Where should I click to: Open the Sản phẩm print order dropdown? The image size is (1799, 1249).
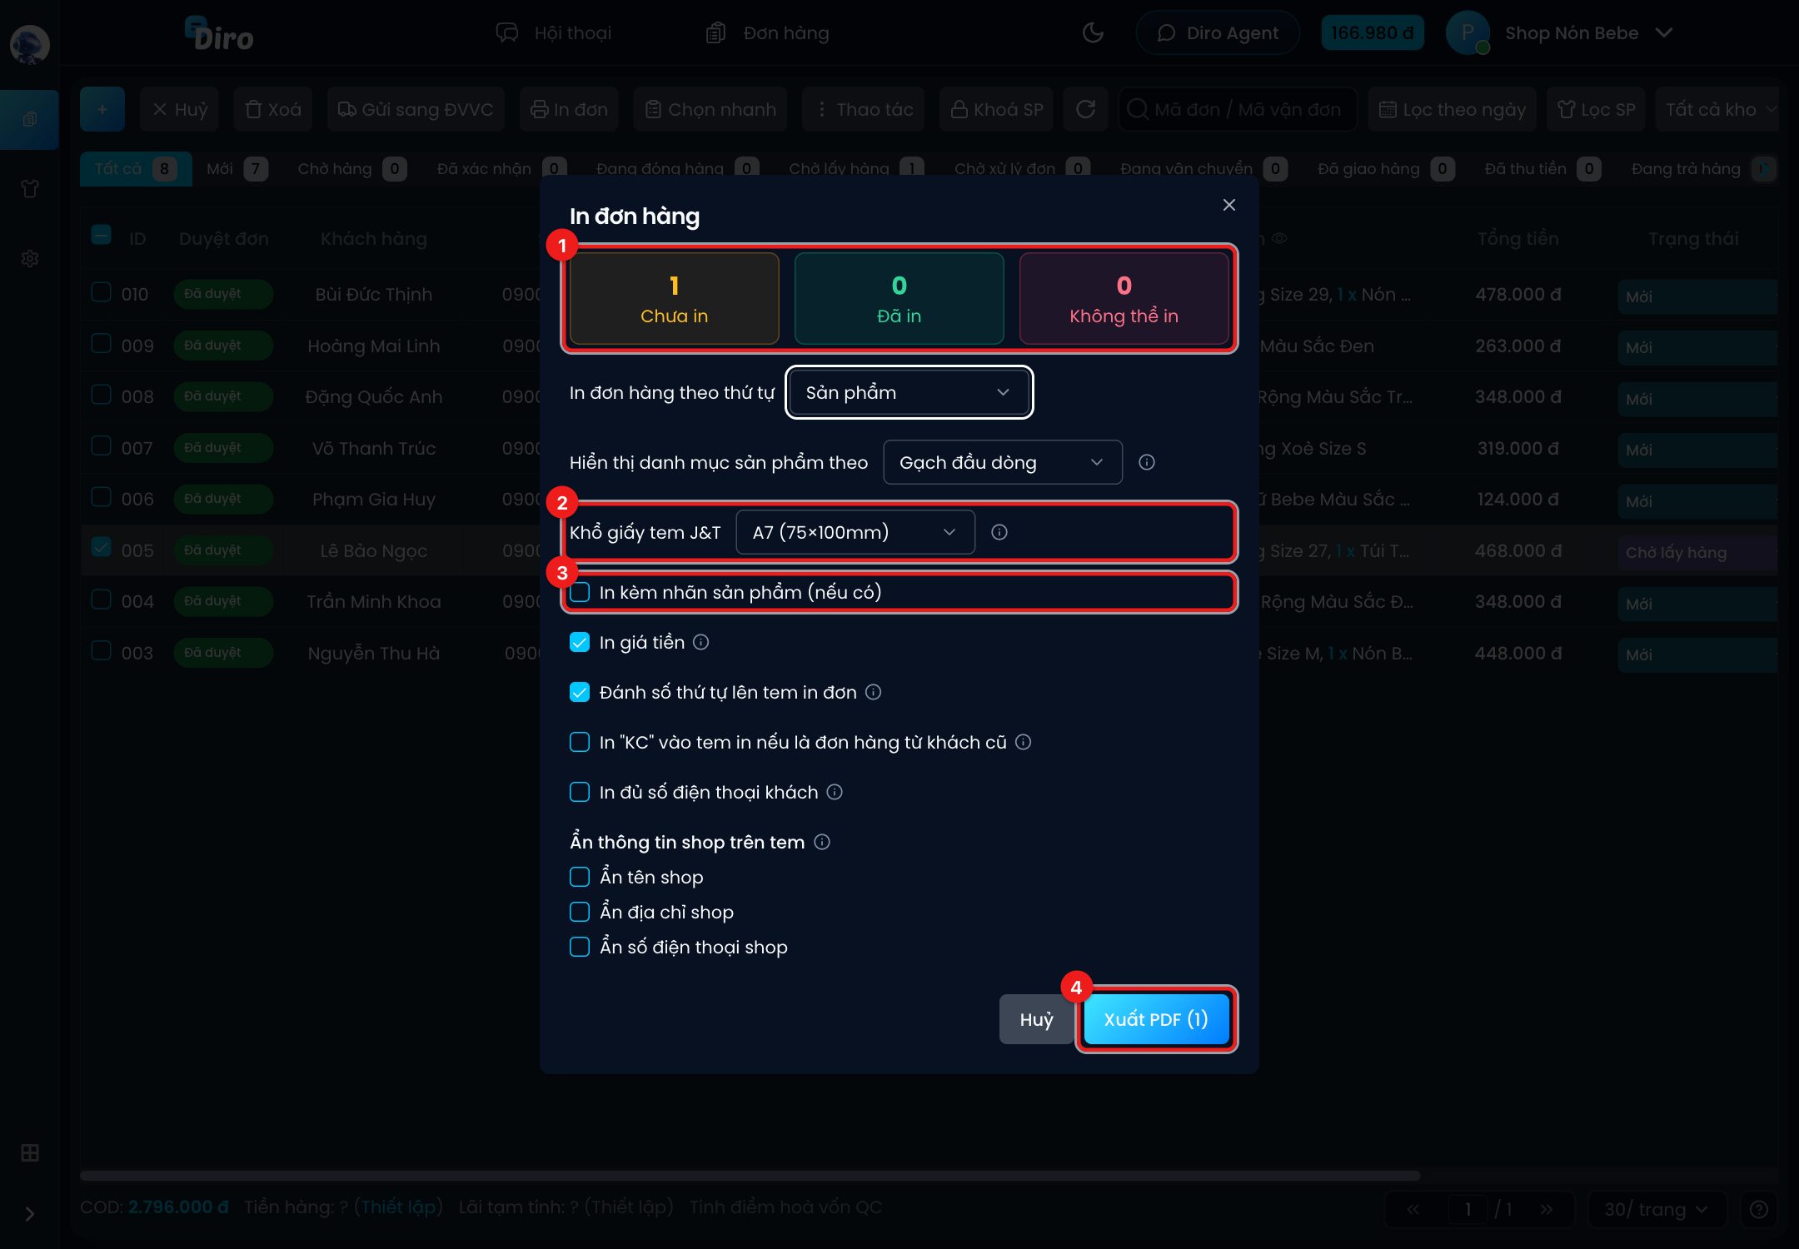click(x=909, y=392)
